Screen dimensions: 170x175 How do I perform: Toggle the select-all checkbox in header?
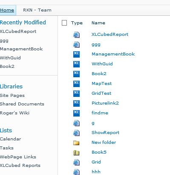(64, 23)
